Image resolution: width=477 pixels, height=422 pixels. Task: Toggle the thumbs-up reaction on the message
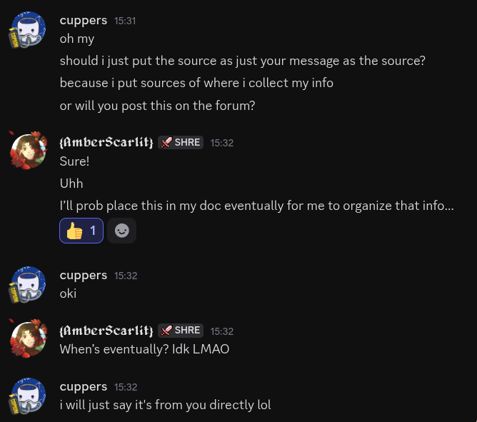(x=81, y=231)
